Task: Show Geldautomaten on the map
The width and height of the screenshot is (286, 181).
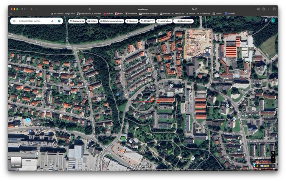Action: [x=183, y=21]
